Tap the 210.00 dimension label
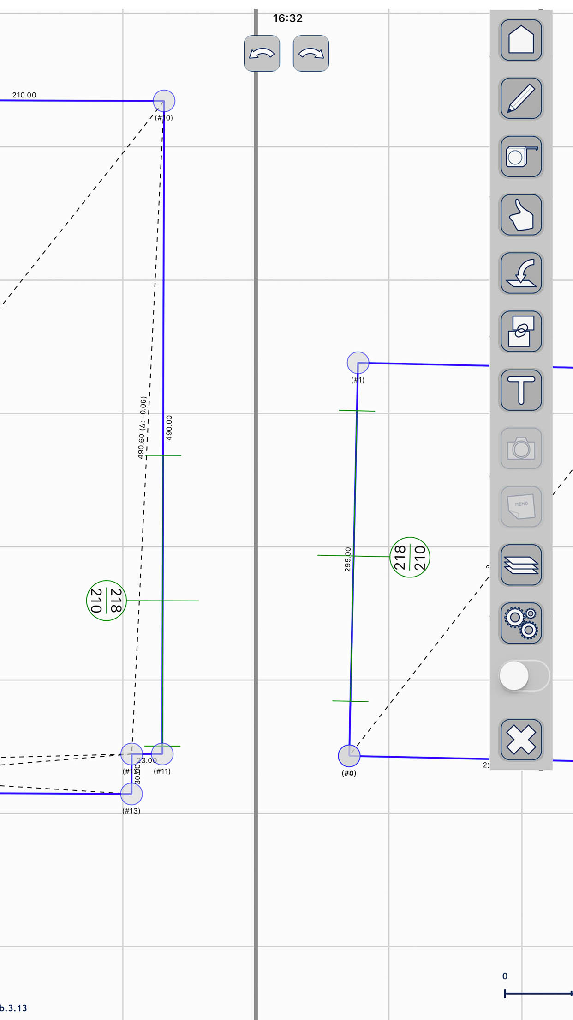573x1020 pixels. click(x=24, y=95)
